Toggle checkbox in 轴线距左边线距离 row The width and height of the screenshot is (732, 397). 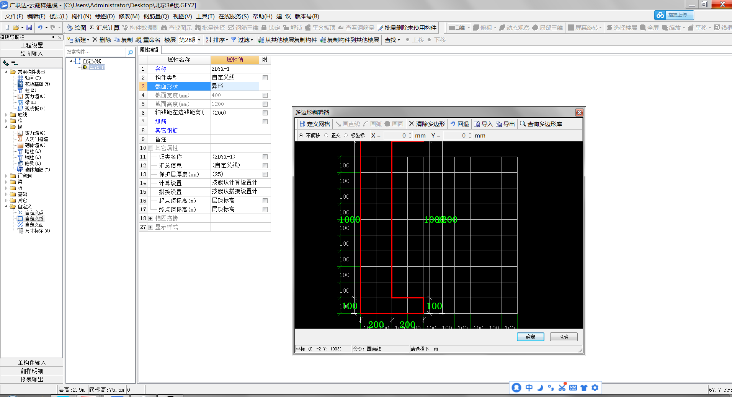[x=265, y=113]
